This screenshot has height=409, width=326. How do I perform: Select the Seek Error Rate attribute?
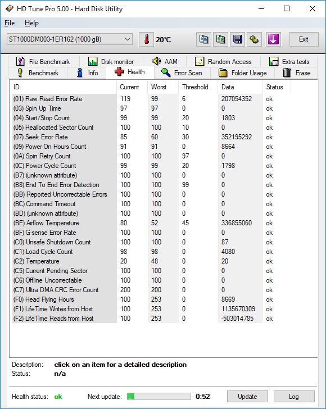(x=151, y=137)
